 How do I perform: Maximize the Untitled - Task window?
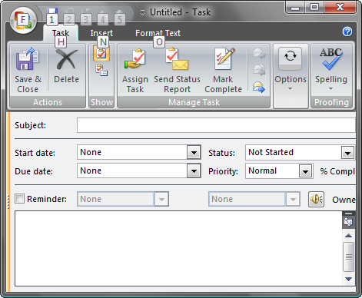314,8
